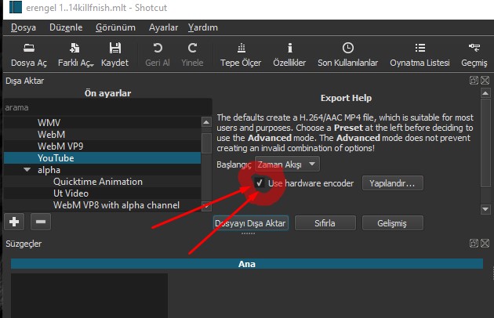Select the YouTube preset

(x=102, y=157)
